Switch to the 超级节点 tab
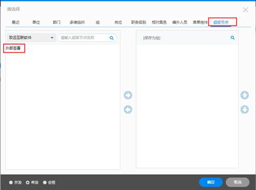 pos(221,22)
